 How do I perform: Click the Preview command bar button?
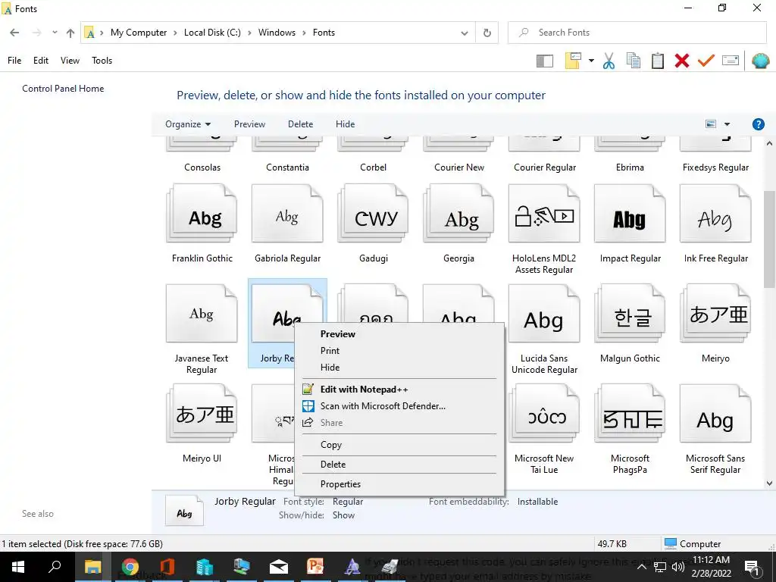[249, 124]
